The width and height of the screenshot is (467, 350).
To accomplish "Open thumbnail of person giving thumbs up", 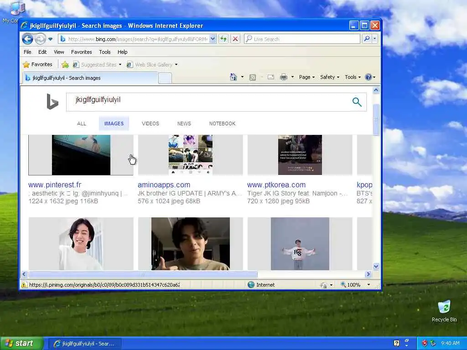I will (x=191, y=244).
